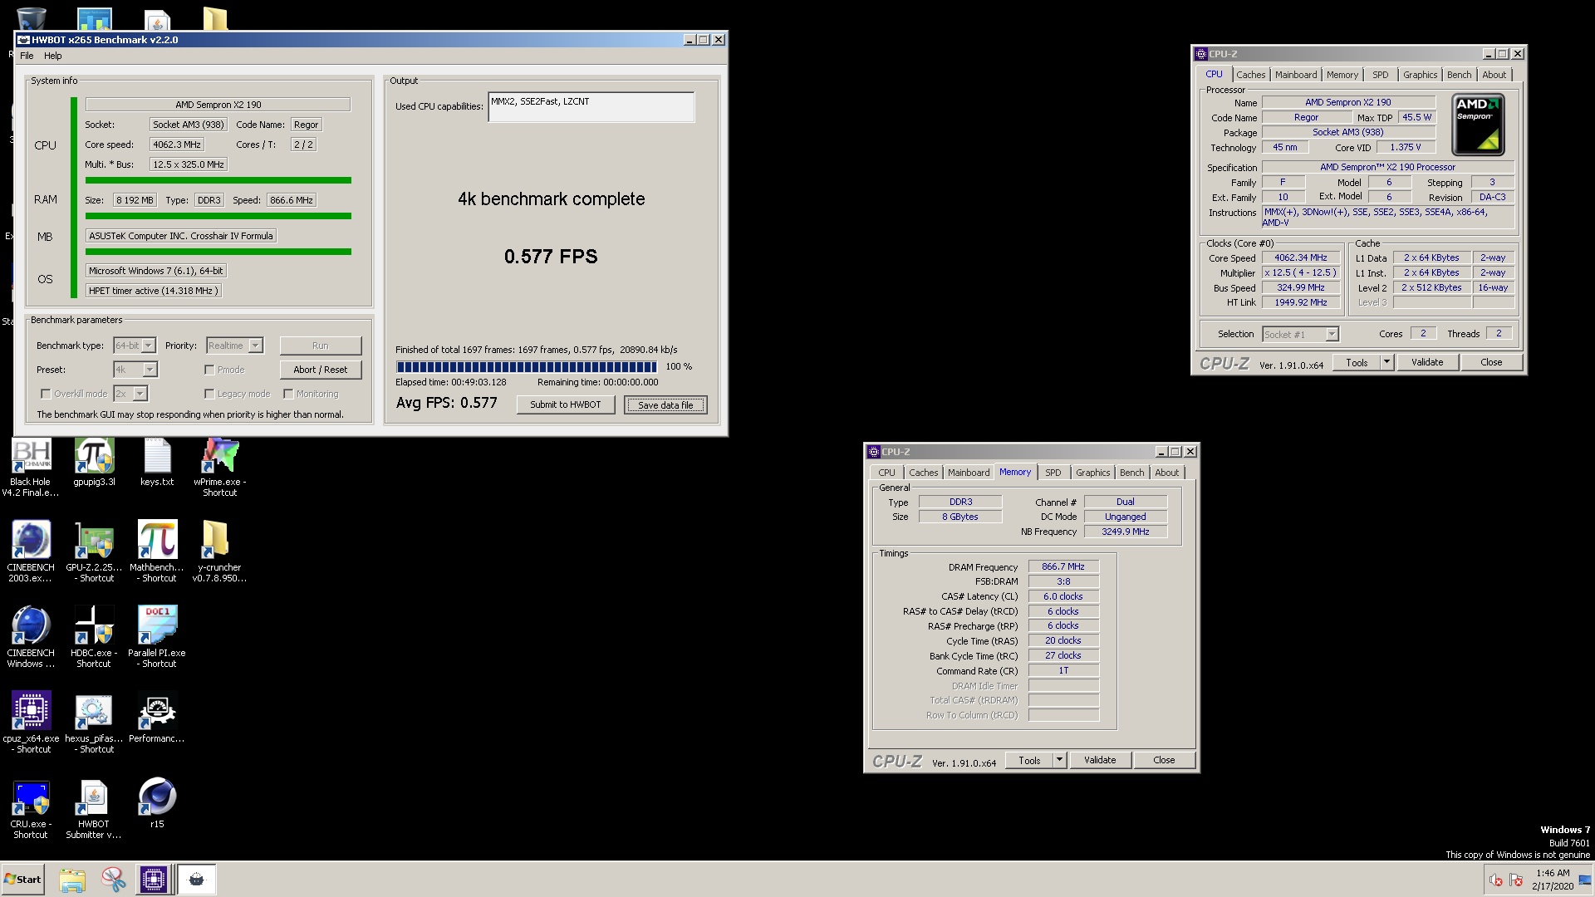Open the Performance test desktop icon
The width and height of the screenshot is (1595, 897).
tap(157, 711)
